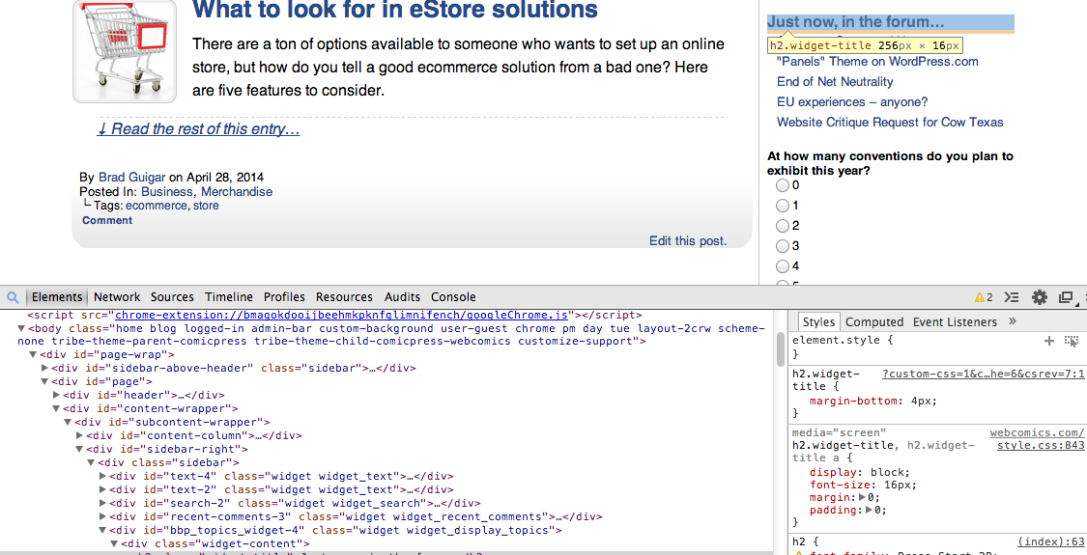1087x555 pixels.
Task: Toggle element state icon in Styles pane
Action: click(1072, 341)
